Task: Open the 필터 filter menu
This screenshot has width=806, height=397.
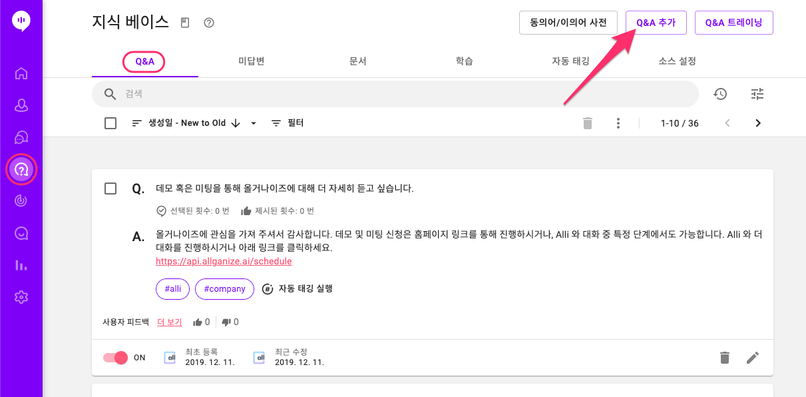Action: [x=288, y=123]
